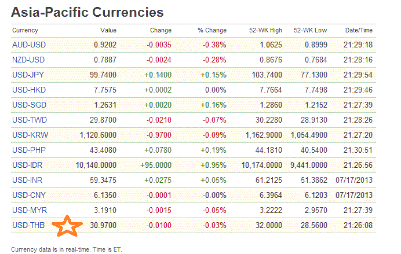Click the % Change column header

coord(212,30)
